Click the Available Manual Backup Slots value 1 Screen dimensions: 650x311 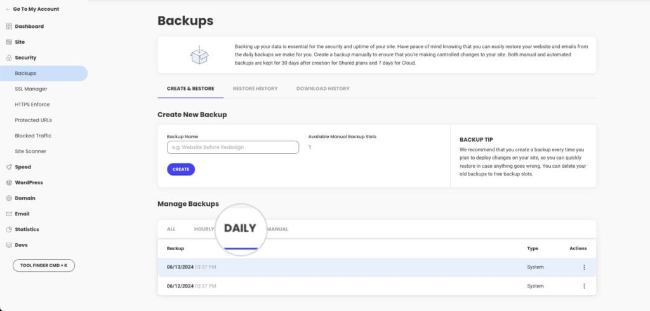point(310,147)
